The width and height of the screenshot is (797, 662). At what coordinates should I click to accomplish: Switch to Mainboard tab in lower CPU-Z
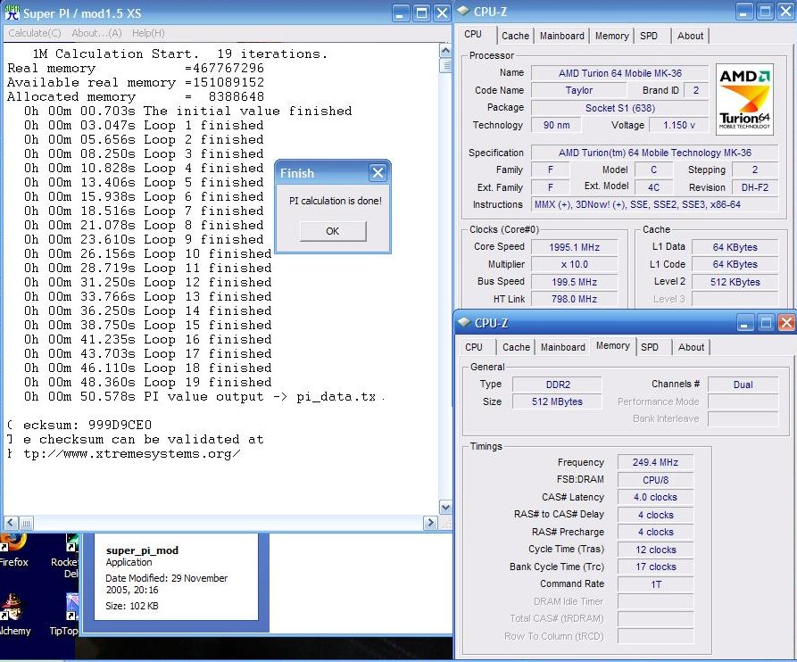562,348
